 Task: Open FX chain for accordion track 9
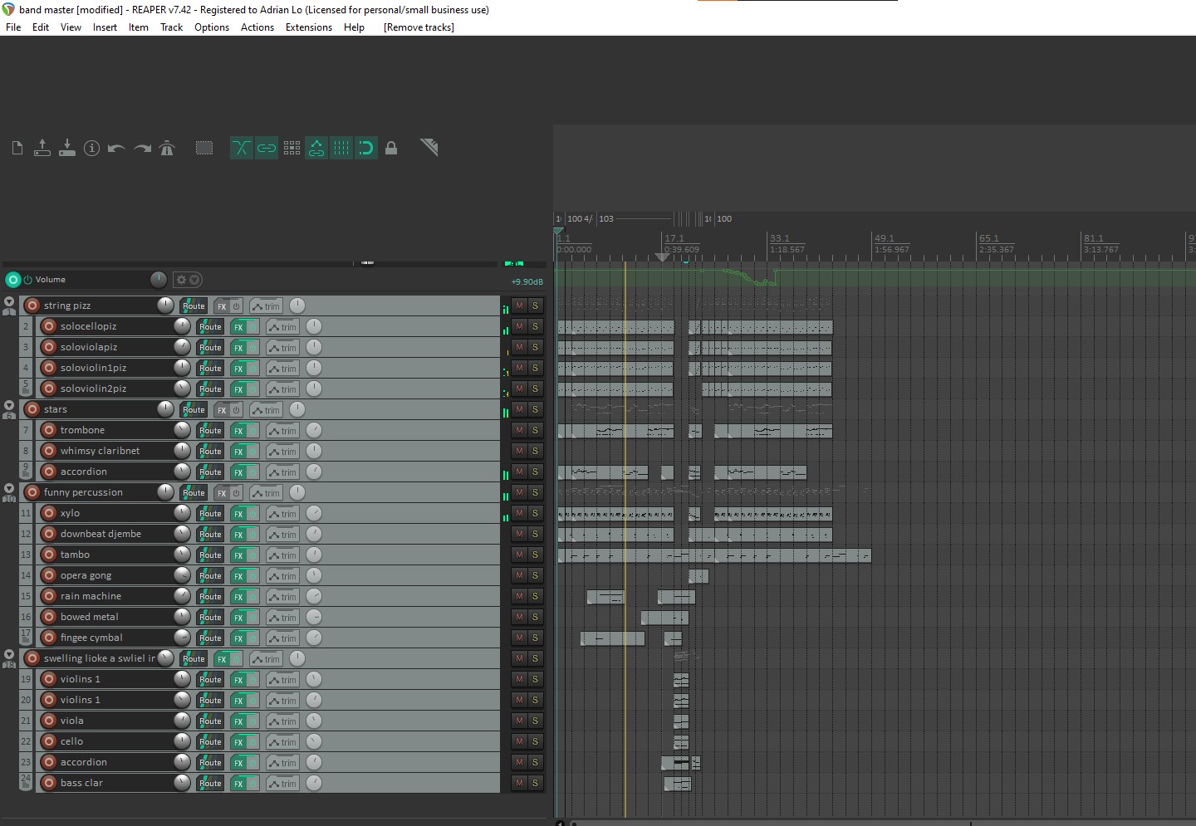click(238, 472)
